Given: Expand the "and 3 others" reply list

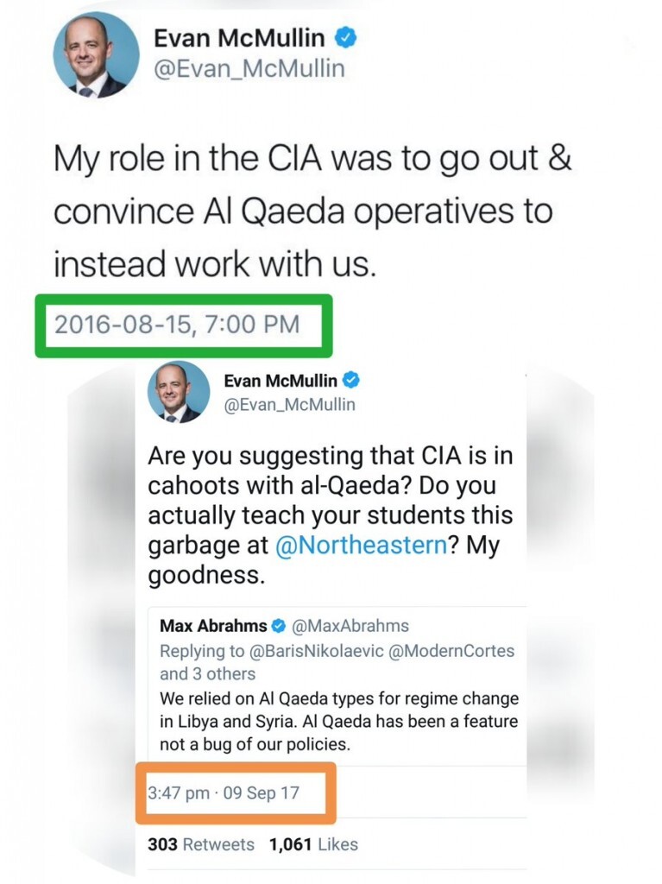Looking at the screenshot, I should click(x=207, y=673).
